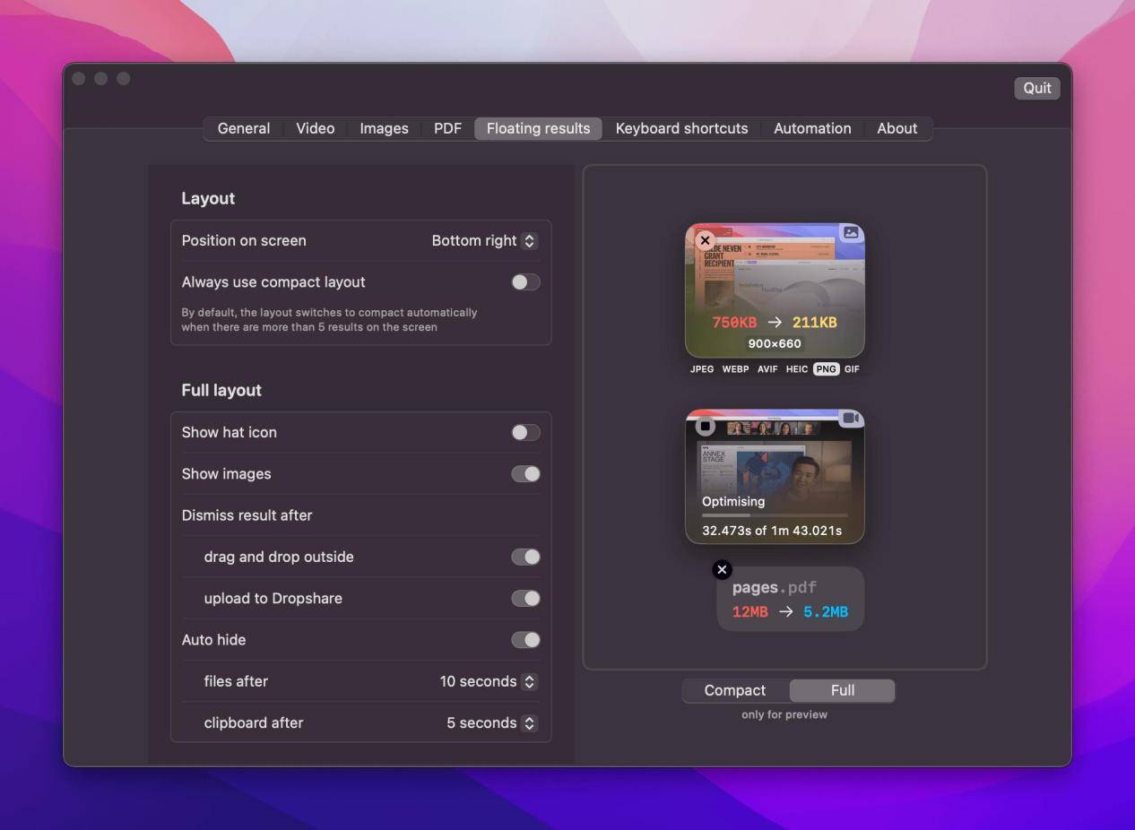Screen dimensions: 1135x830
Task: Disable the Auto hide switch
Action: tap(525, 640)
